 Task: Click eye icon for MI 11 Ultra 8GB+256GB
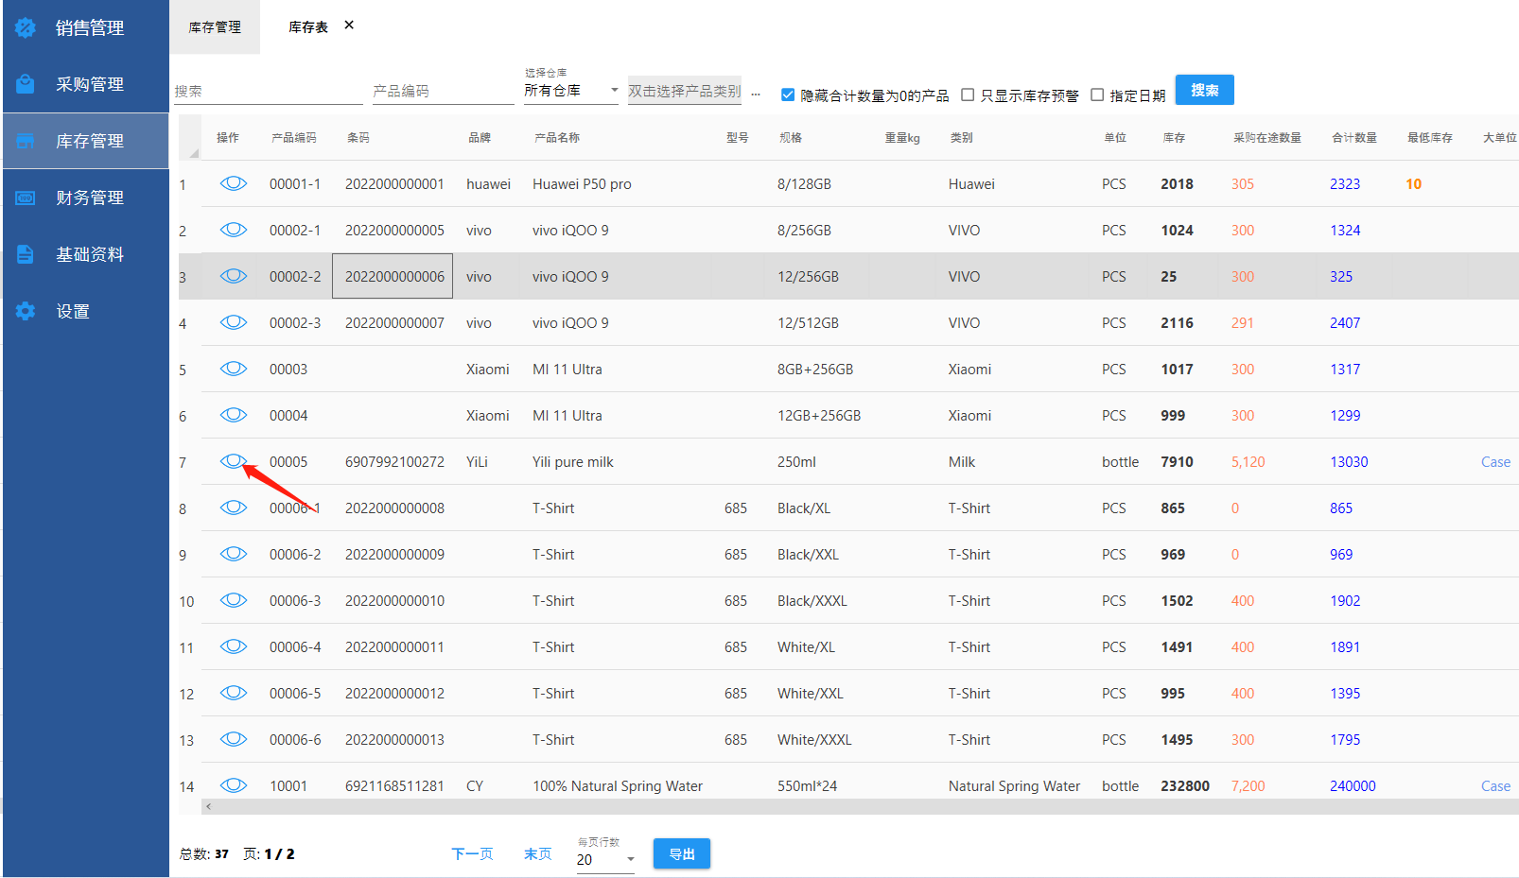233,369
